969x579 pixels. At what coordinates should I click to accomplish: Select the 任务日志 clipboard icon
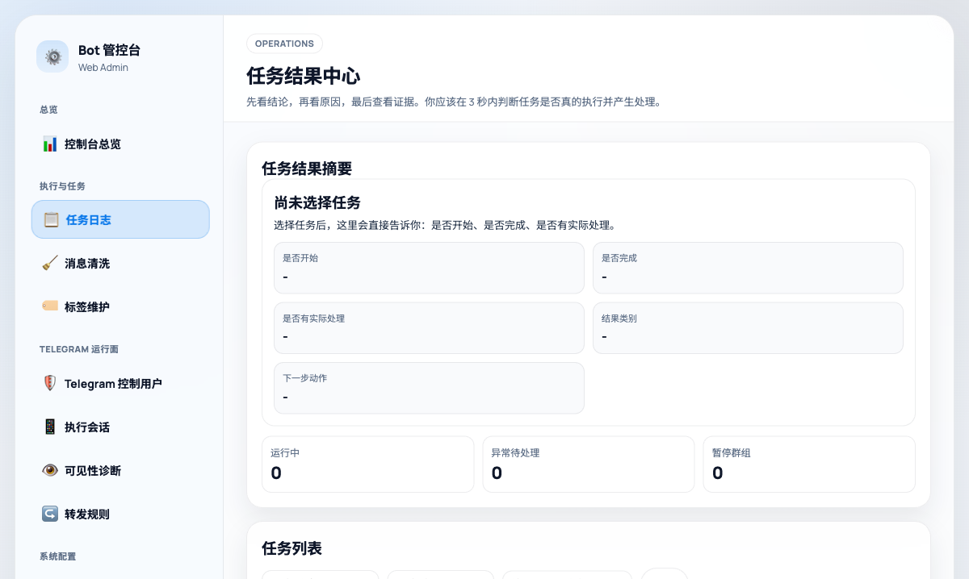(51, 219)
